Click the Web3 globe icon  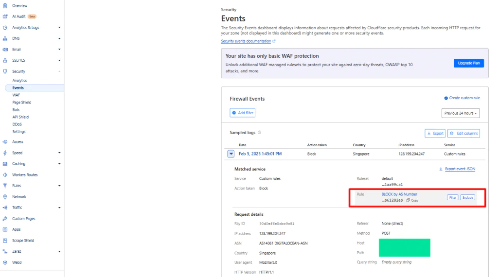click(x=5, y=262)
